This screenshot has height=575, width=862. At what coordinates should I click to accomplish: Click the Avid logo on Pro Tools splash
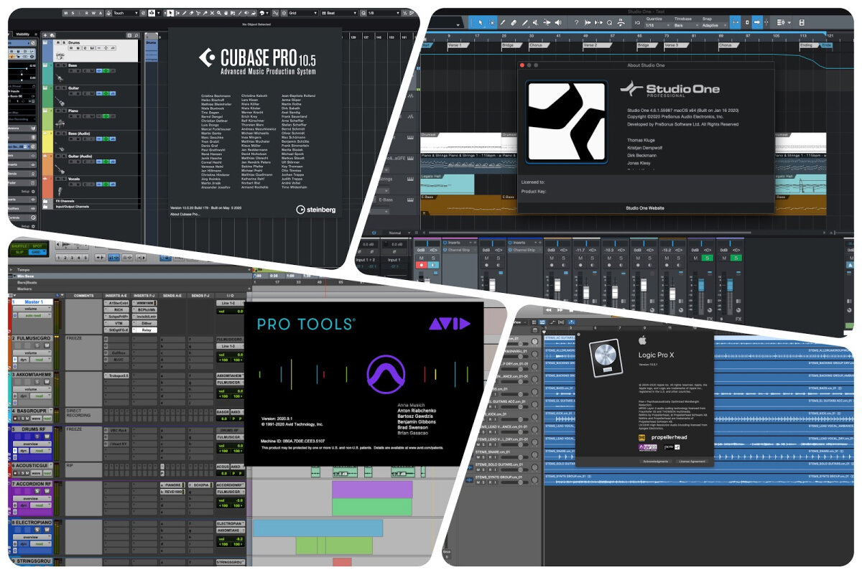click(x=449, y=324)
